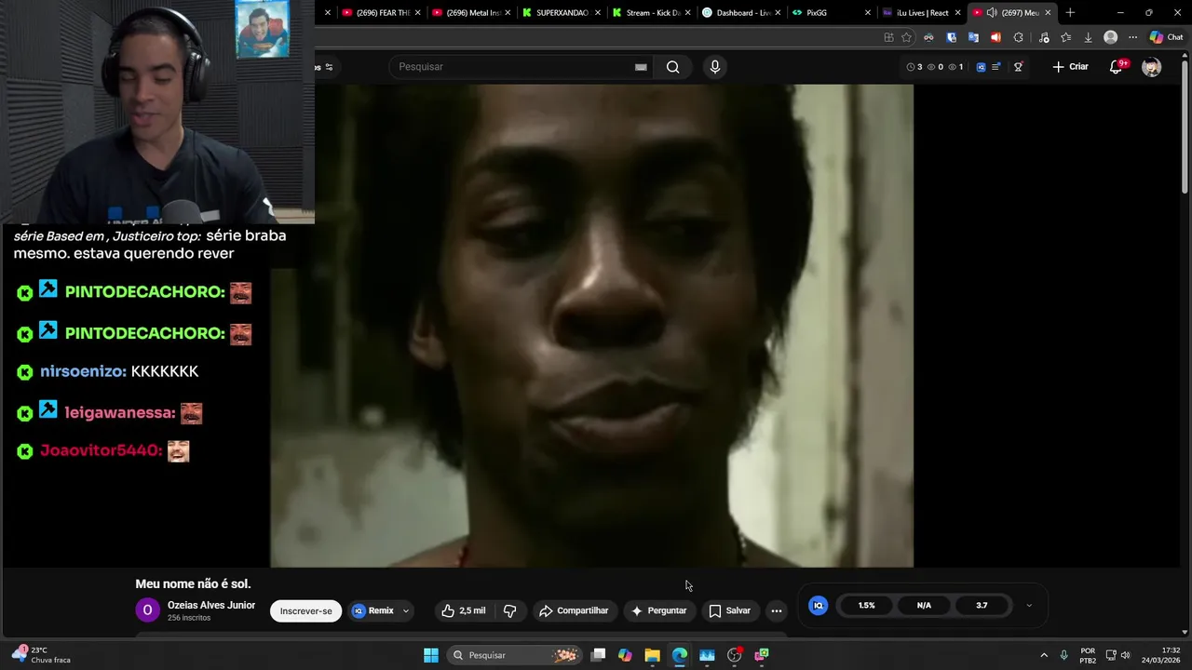The height and width of the screenshot is (670, 1192).
Task: Open YouTube notifications bell
Action: [x=1116, y=67]
